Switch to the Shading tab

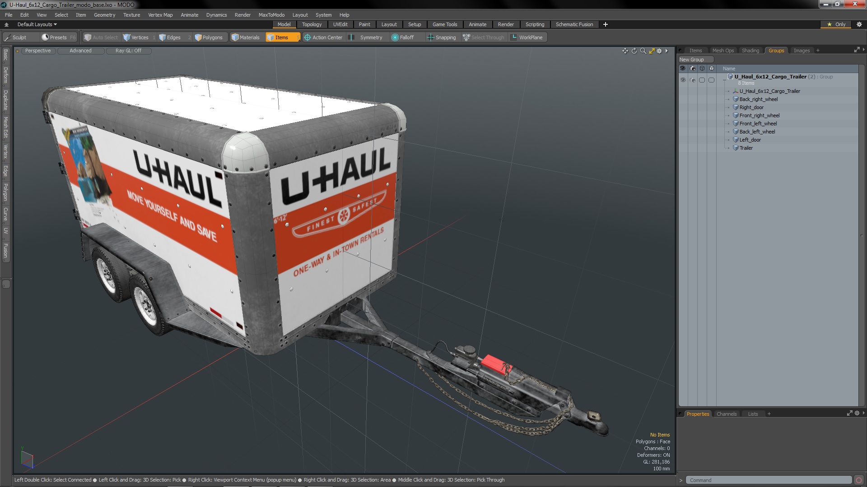point(750,51)
